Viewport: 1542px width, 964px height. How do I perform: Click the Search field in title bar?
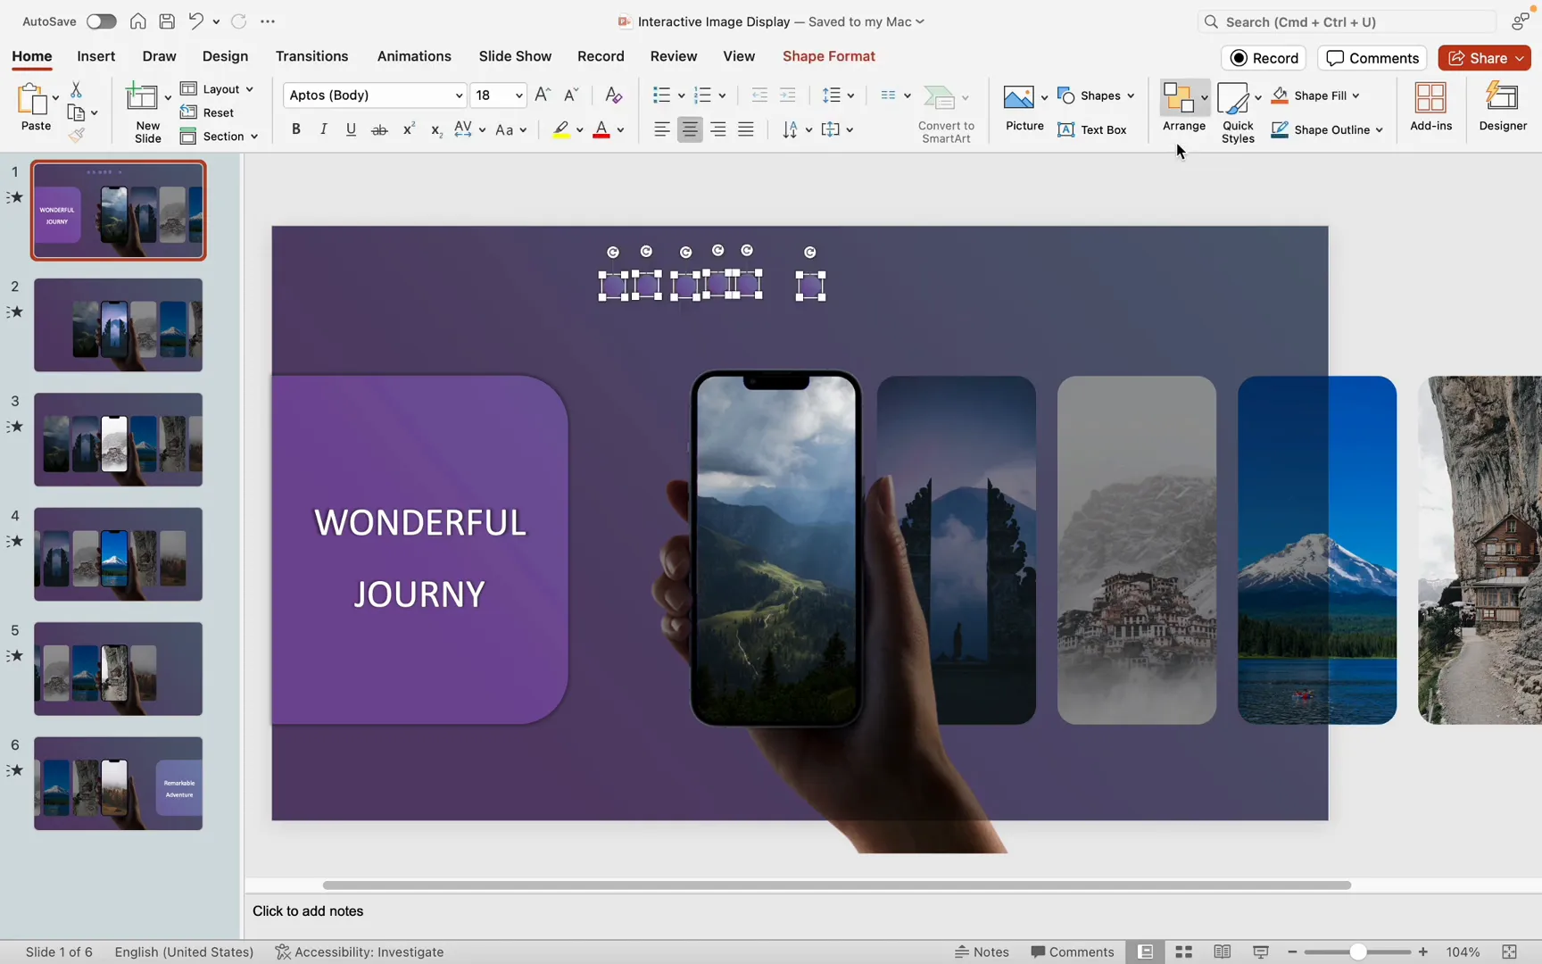[1347, 21]
